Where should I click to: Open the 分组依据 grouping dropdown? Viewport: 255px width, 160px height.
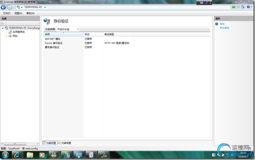[68, 29]
